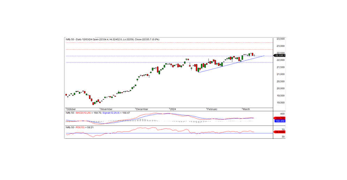Screen dimensions: 347x180
Task: Click the 30 label on RSI axis
Action: pos(283,137)
